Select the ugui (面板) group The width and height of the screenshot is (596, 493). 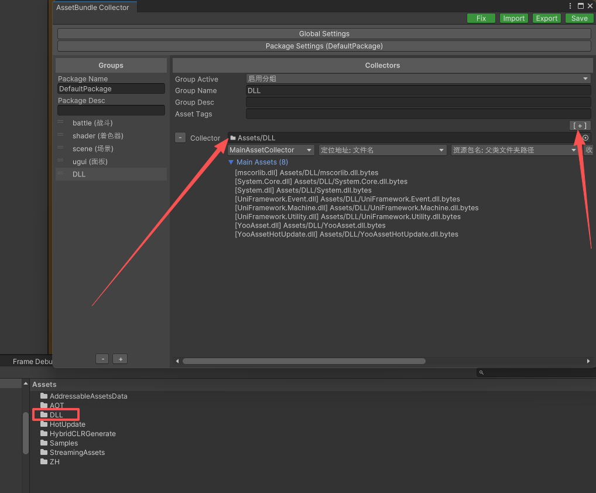[x=111, y=162]
